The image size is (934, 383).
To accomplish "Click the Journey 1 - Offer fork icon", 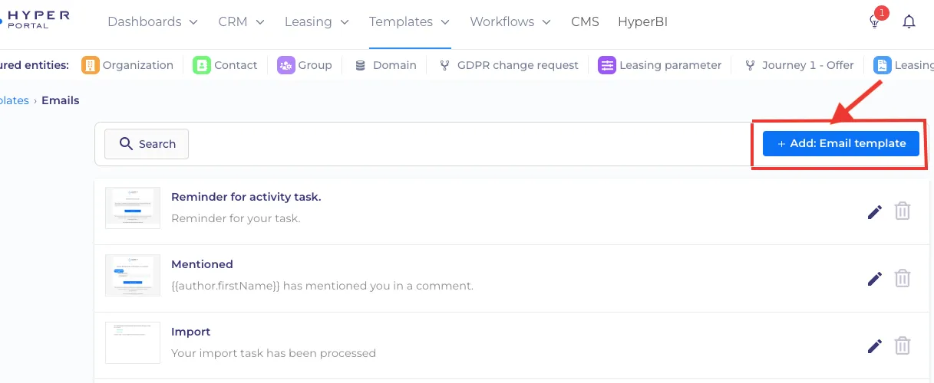I will tap(749, 65).
